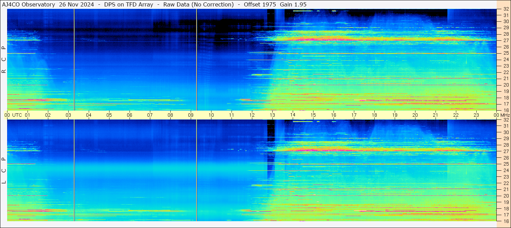Click the "UTC" label on time axis
This screenshot has width=511, height=228.
tap(17, 115)
